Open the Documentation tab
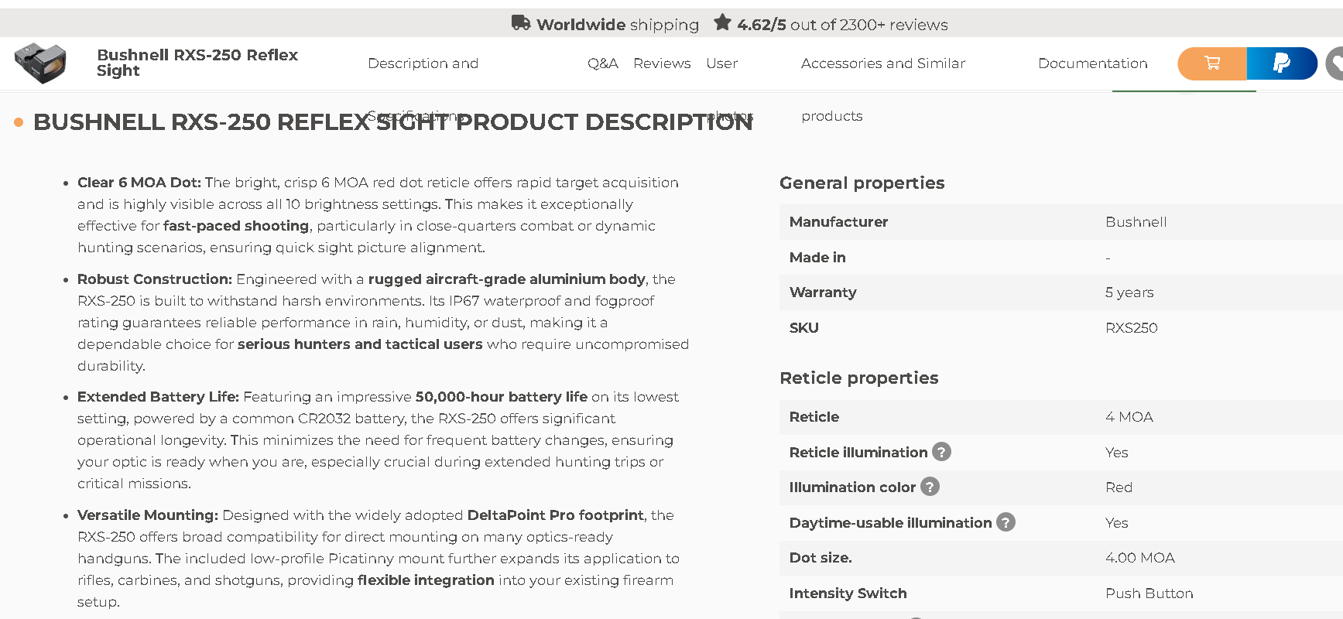Screen dimensions: 1343x619 point(1092,63)
